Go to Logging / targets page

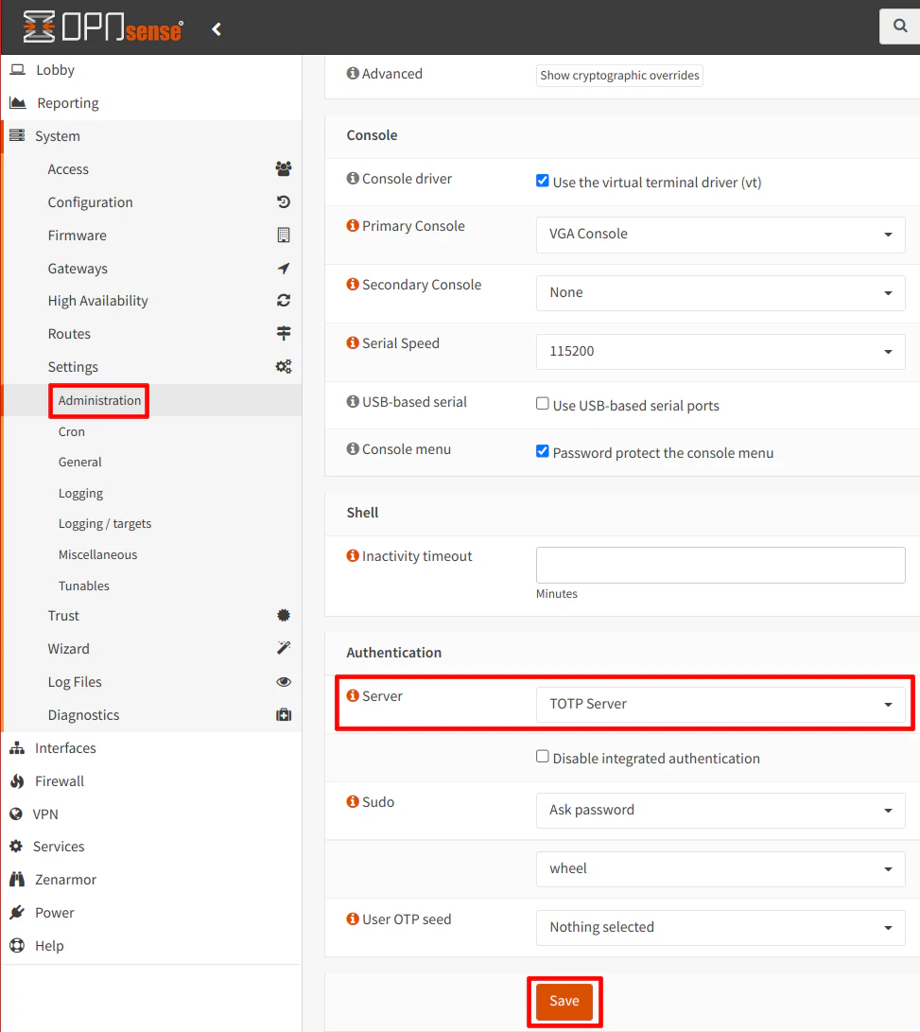[105, 523]
